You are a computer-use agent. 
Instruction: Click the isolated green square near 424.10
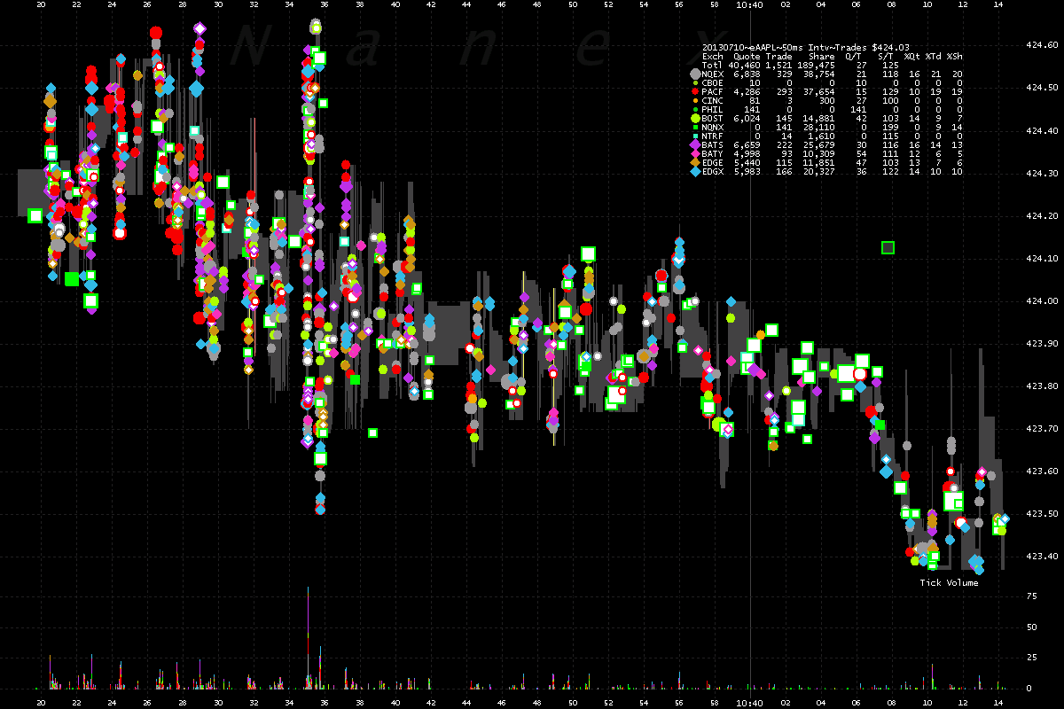tap(888, 247)
